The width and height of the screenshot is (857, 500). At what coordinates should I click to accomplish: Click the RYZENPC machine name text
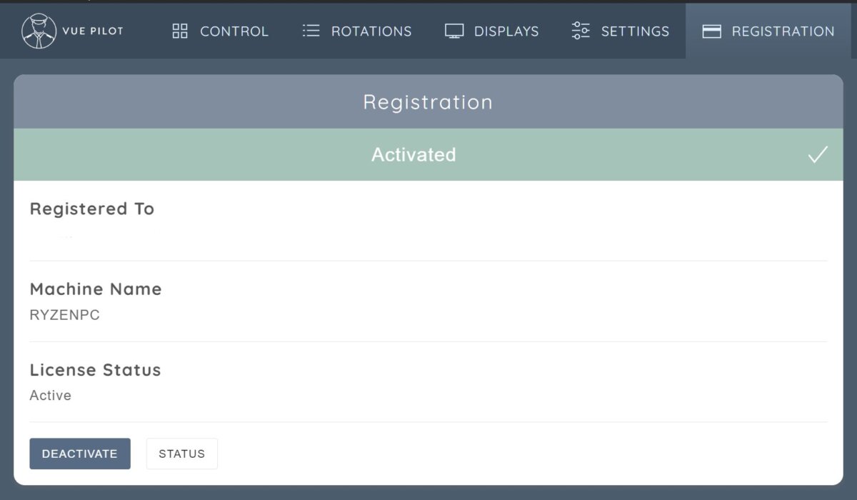(x=64, y=314)
